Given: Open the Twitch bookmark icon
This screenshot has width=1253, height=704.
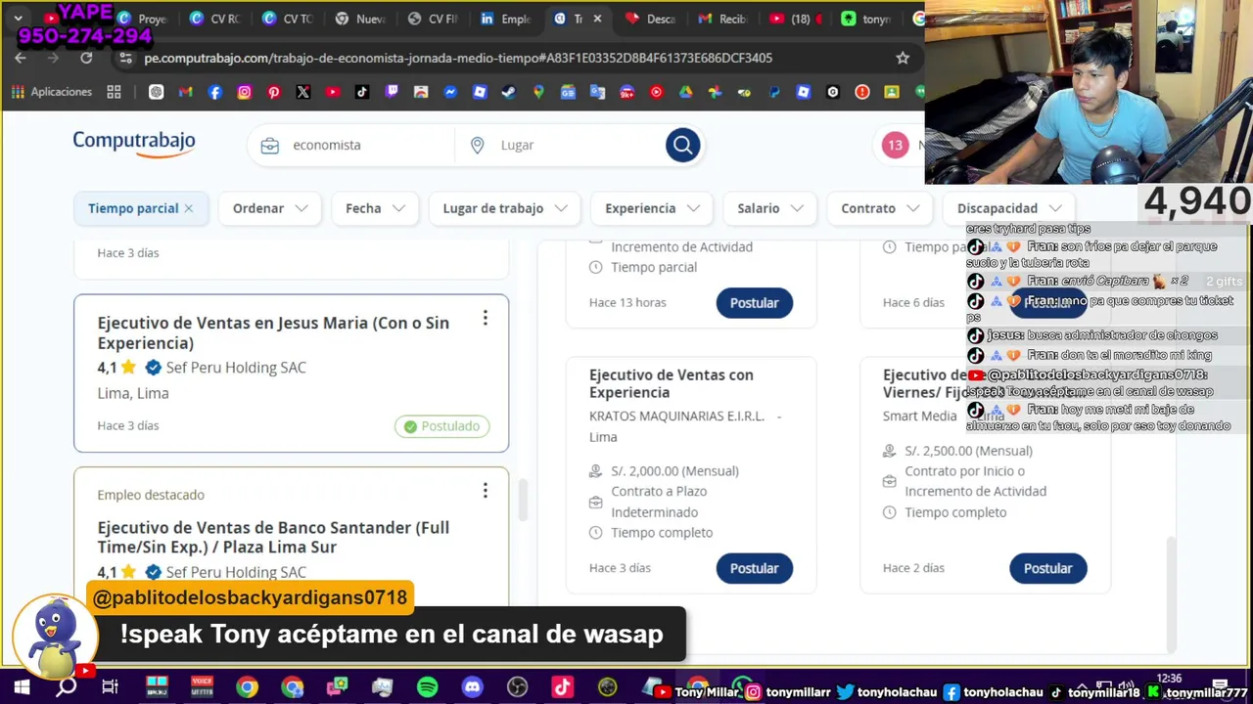Looking at the screenshot, I should pos(392,92).
